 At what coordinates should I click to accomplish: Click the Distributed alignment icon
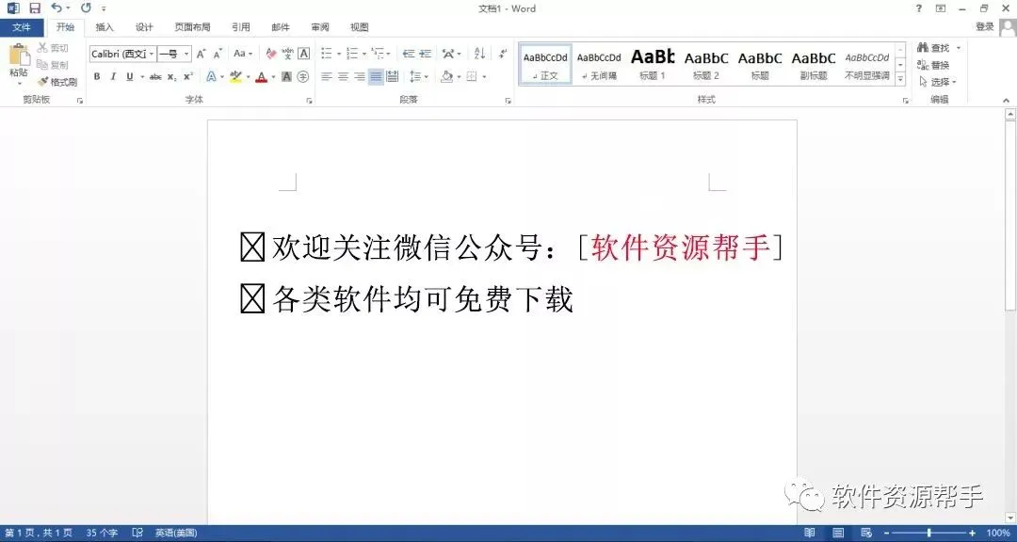pos(393,77)
